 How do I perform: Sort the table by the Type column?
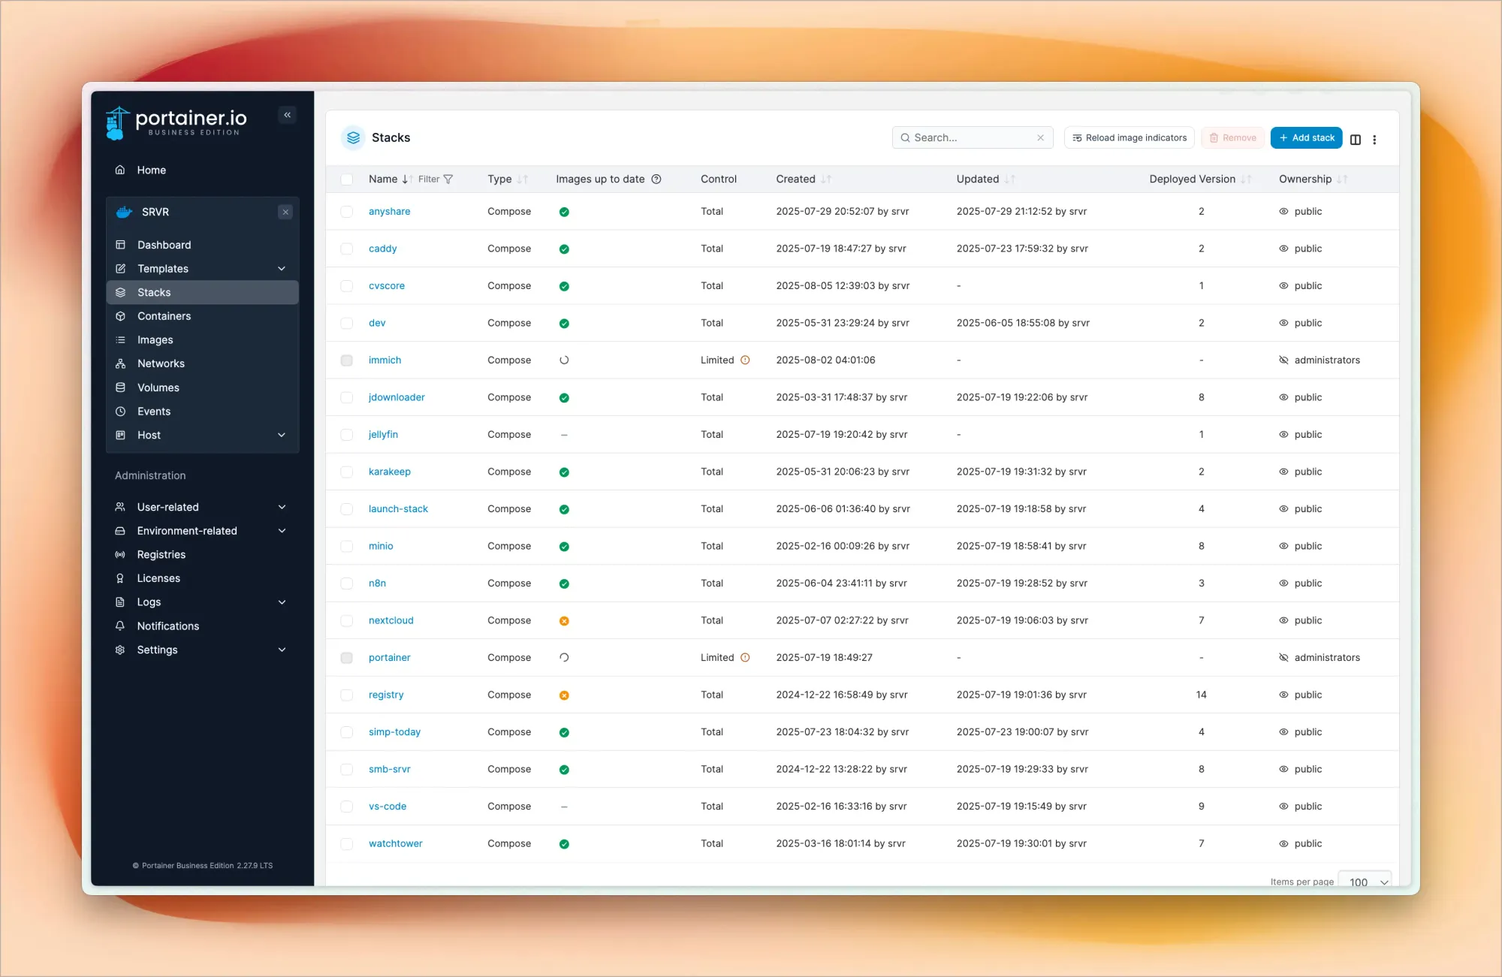coord(522,179)
